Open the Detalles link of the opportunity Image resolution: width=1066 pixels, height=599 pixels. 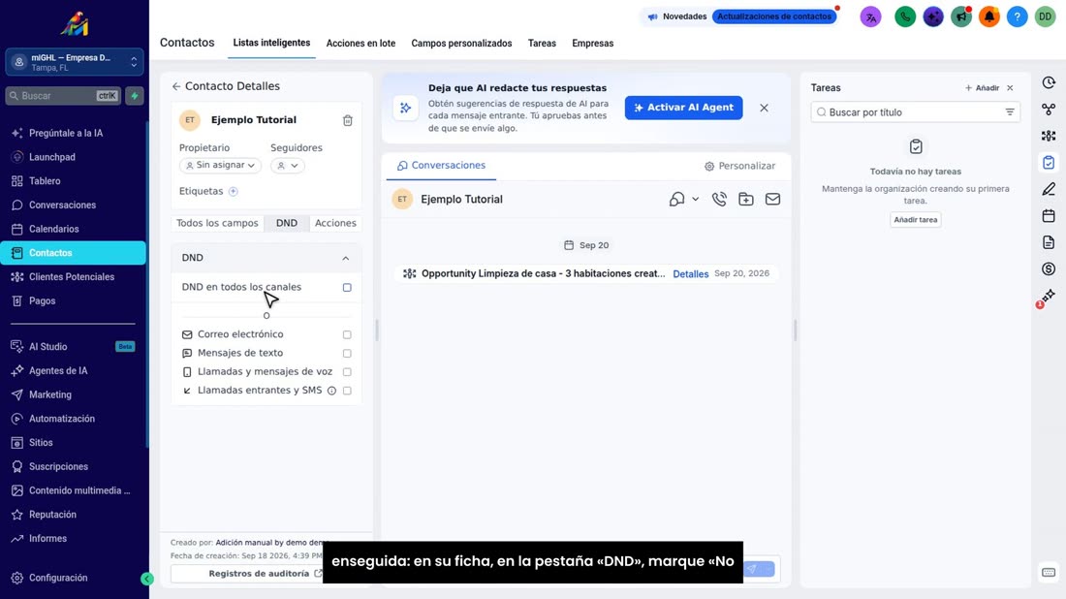(x=691, y=274)
